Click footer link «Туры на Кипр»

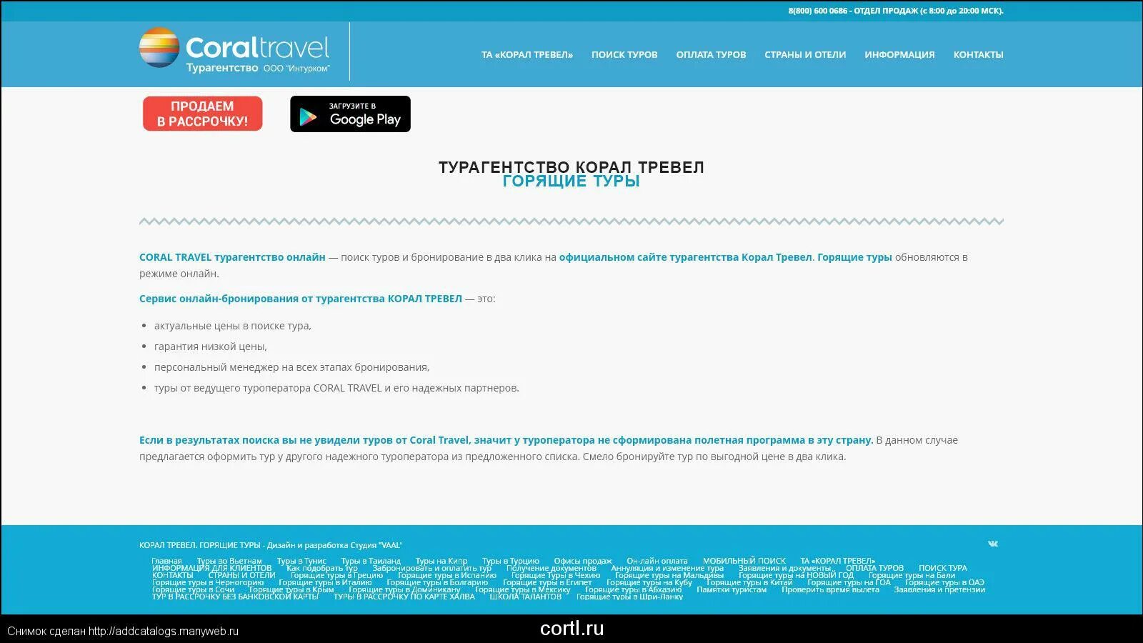tap(441, 561)
